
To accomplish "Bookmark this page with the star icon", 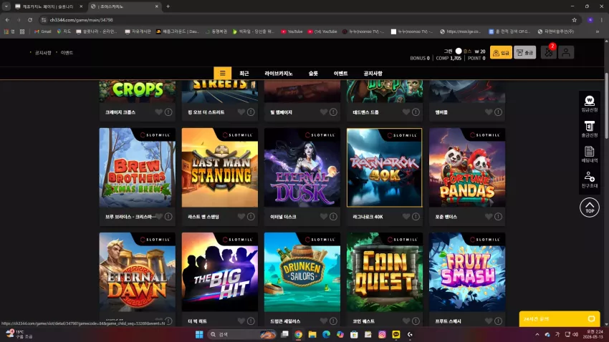I will 574,20.
